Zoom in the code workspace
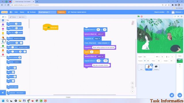The width and height of the screenshot is (184, 103). (132, 83)
